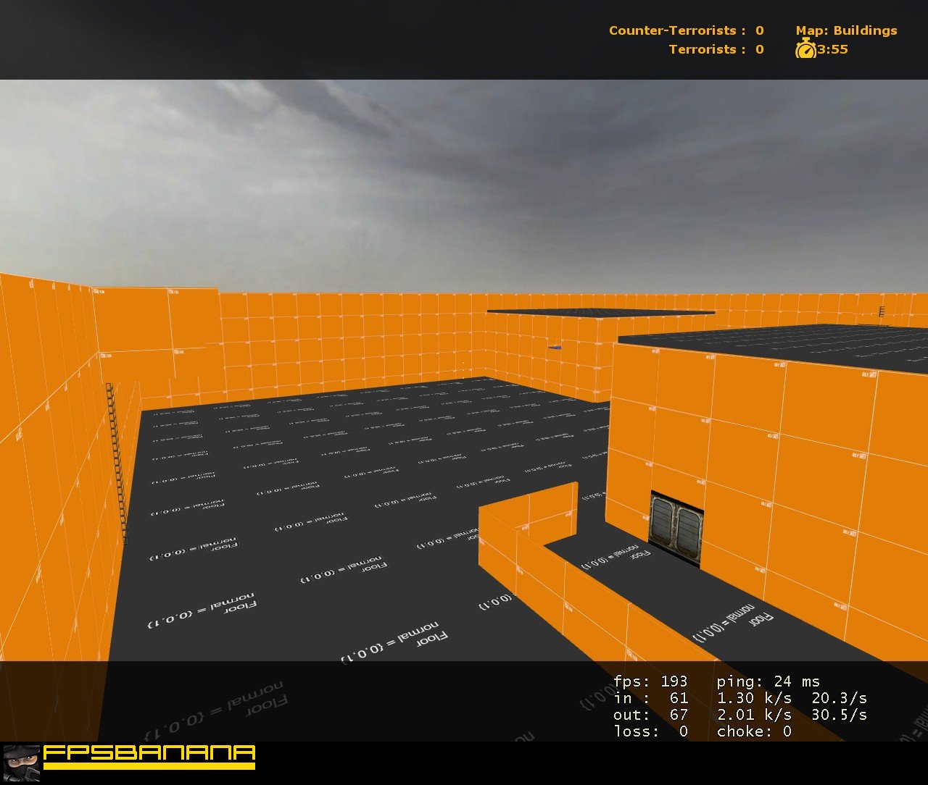The height and width of the screenshot is (785, 928).
Task: Toggle the in: 61 packet counter
Action: pyautogui.click(x=650, y=697)
